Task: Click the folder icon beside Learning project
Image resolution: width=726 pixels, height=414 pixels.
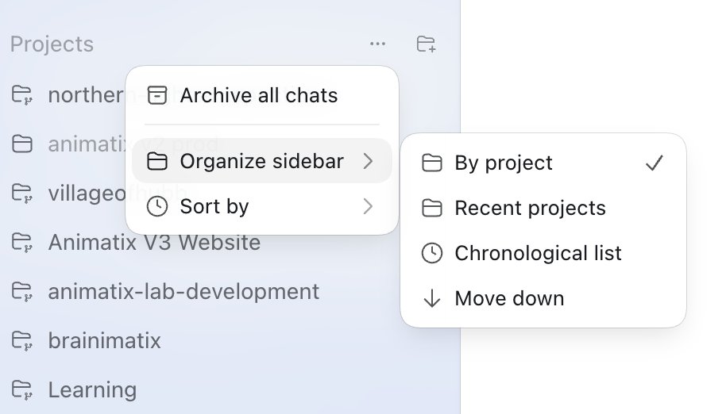Action: coord(21,389)
